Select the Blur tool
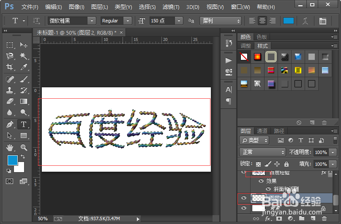 click(10, 112)
